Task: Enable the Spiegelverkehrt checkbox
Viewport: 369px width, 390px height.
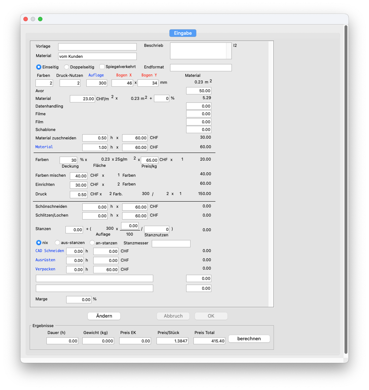Action: [x=102, y=67]
